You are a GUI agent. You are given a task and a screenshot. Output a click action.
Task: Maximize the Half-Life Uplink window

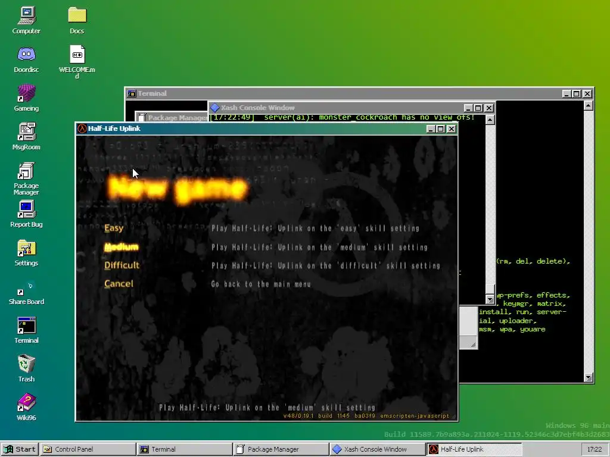pos(440,129)
